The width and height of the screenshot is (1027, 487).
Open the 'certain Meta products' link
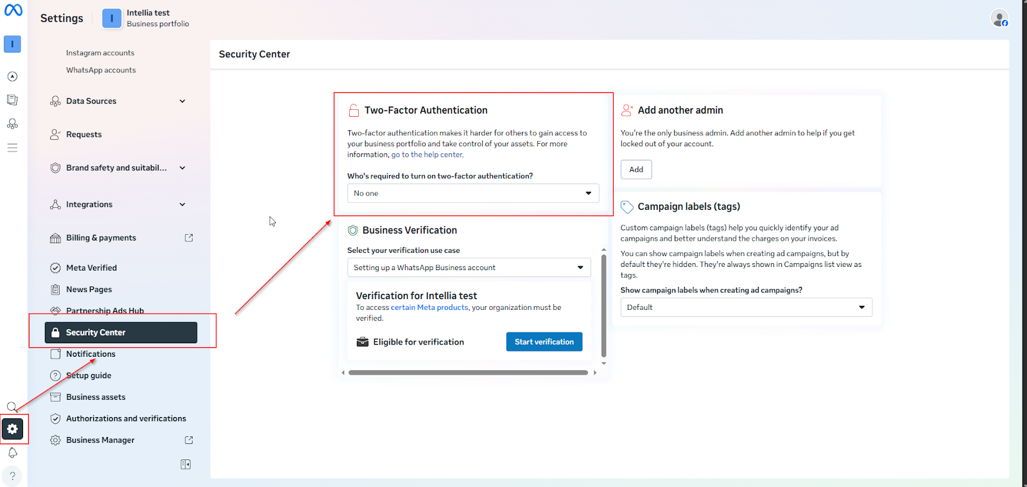point(429,307)
